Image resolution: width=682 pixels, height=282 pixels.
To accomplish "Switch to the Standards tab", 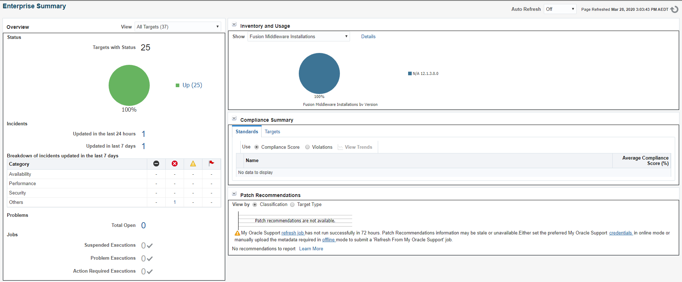I will (x=247, y=132).
